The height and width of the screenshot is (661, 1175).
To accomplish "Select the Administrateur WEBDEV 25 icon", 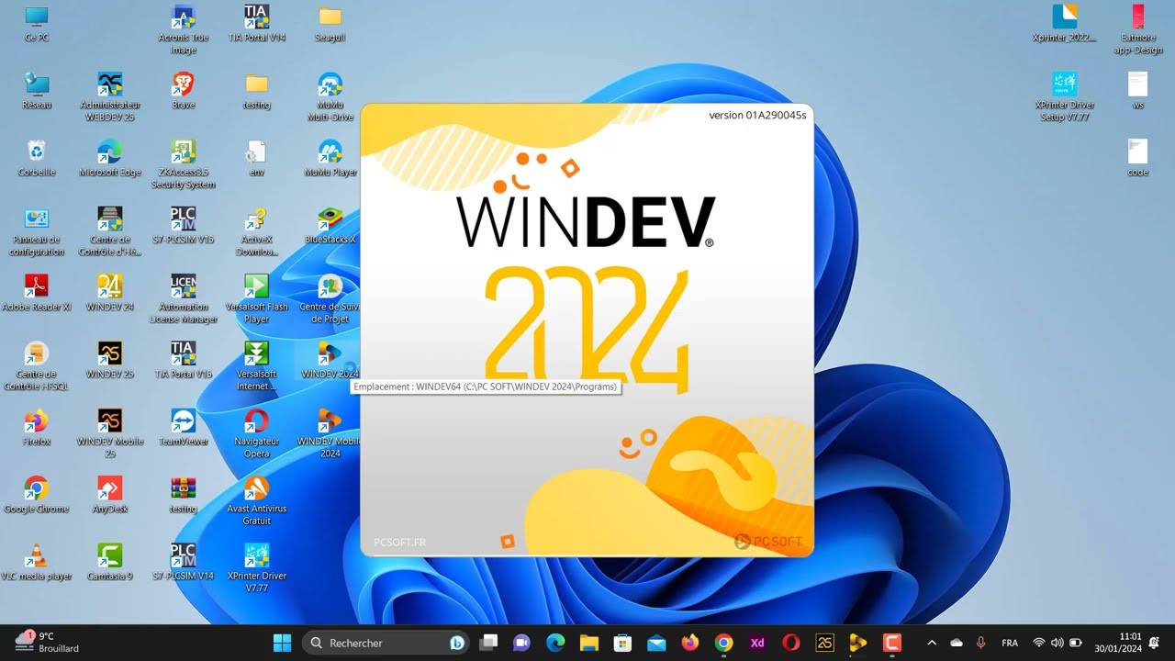I will click(110, 96).
